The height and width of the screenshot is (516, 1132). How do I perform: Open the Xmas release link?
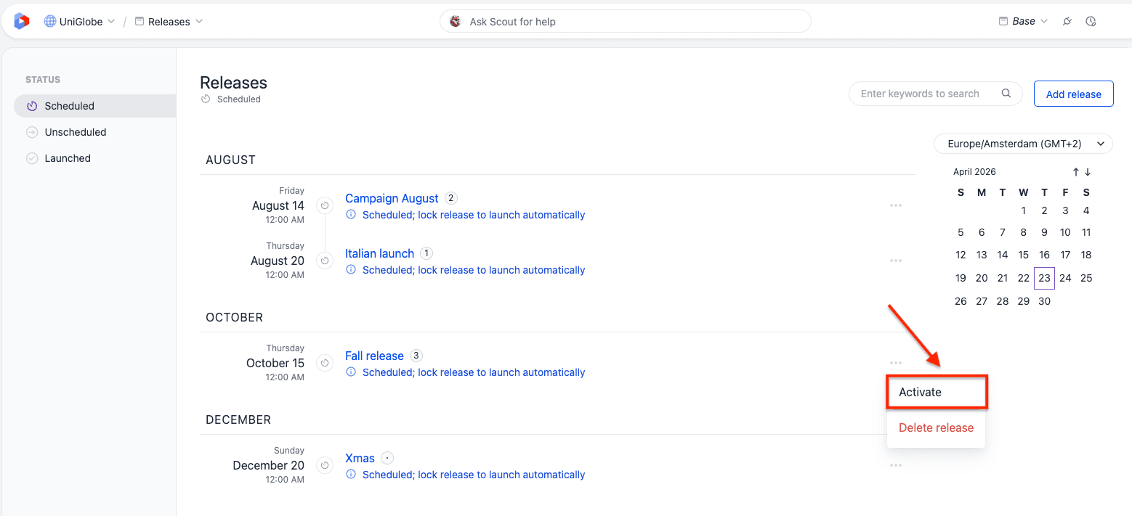[x=360, y=458]
